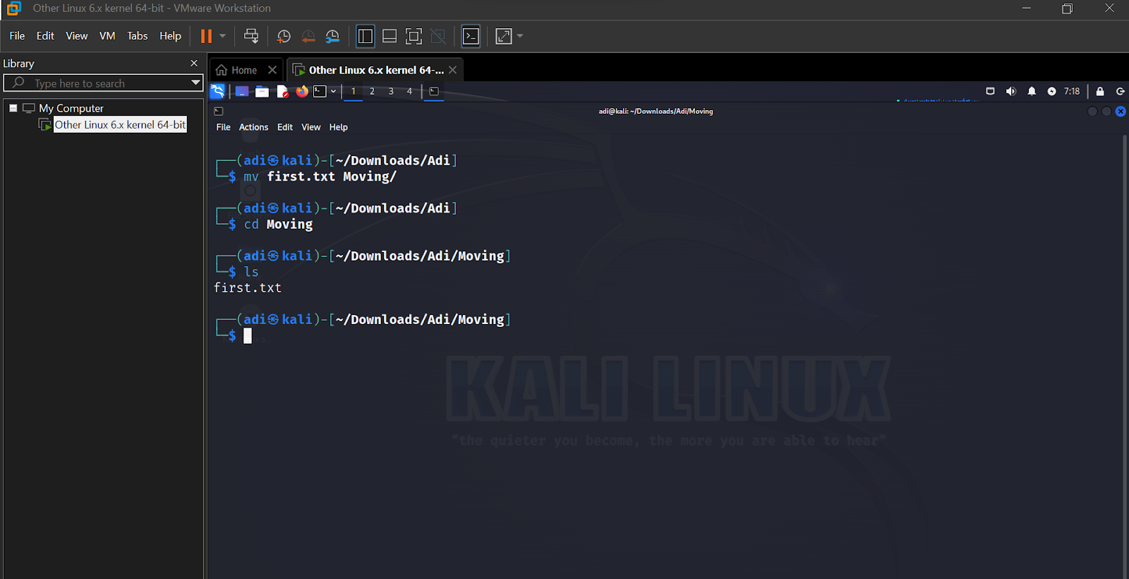Open stretch mode dropdown arrow
The image size is (1129, 579).
pyautogui.click(x=521, y=36)
